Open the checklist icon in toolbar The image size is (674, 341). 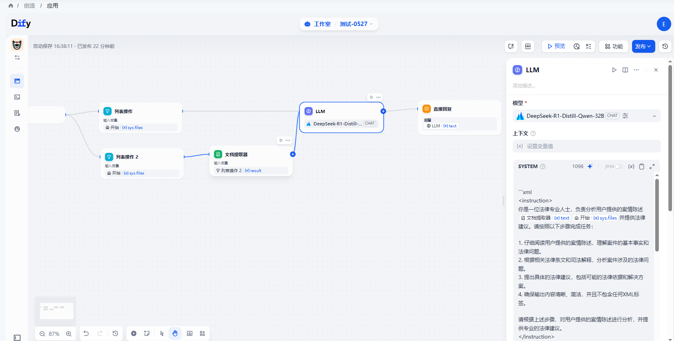[589, 46]
